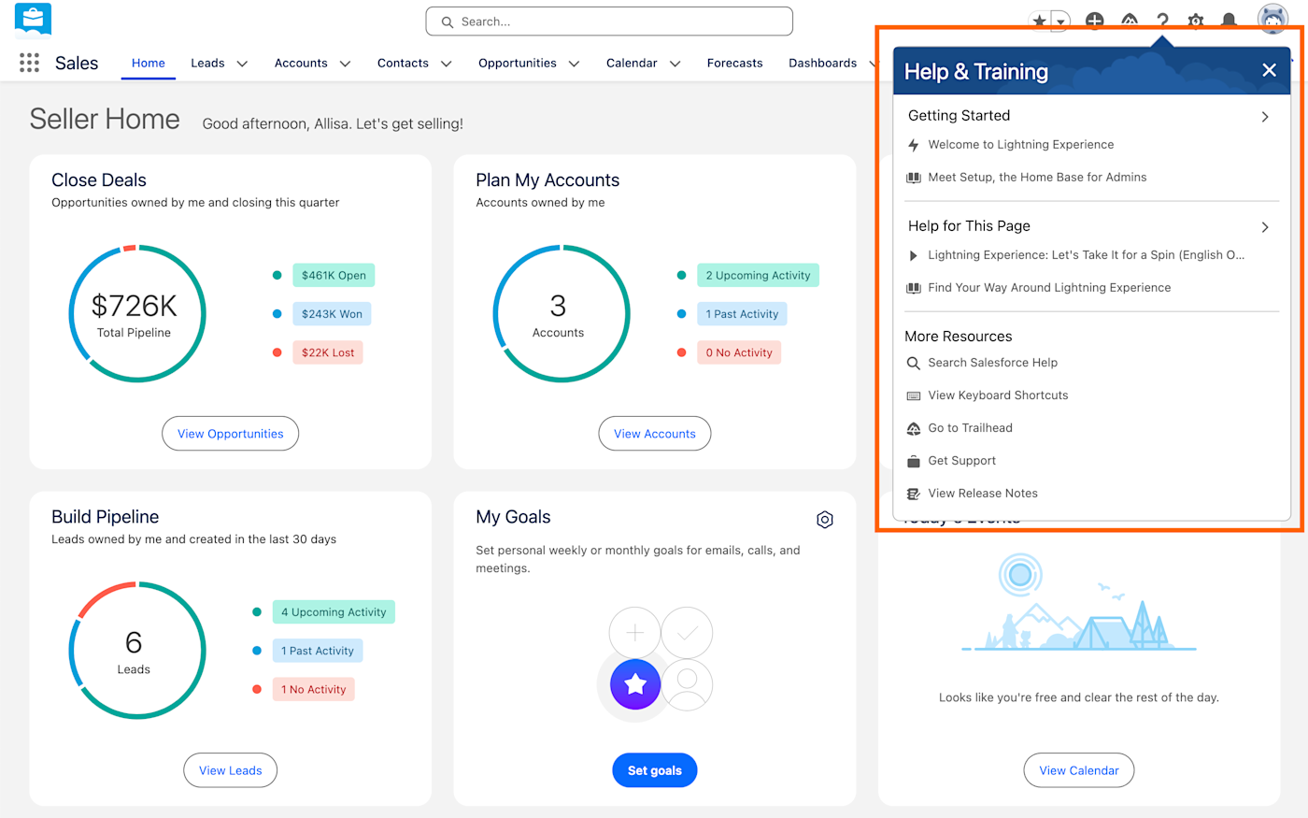The width and height of the screenshot is (1308, 818).
Task: Open Welcome to Lightning Experience link
Action: (x=1021, y=145)
